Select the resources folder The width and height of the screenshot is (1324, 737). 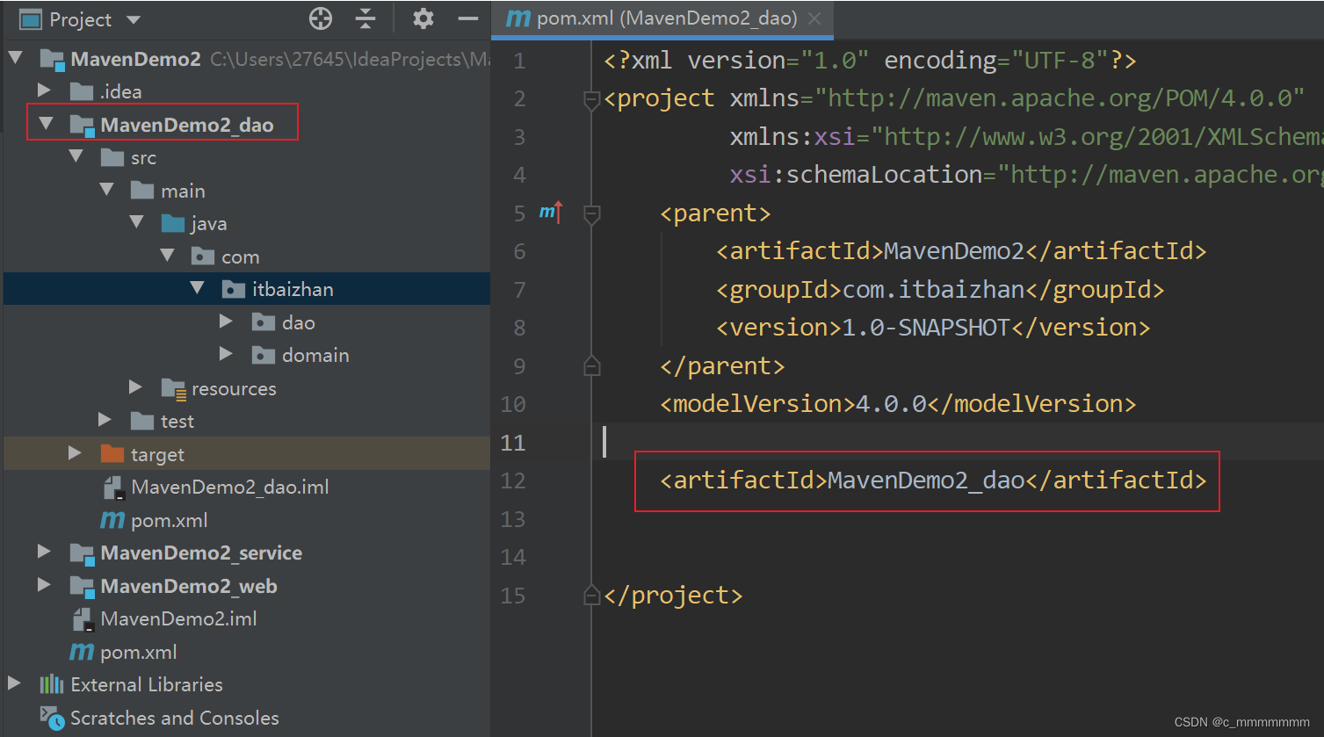pyautogui.click(x=234, y=388)
